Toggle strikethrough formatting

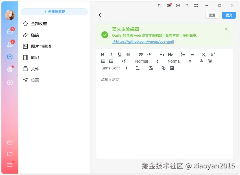coord(128,54)
